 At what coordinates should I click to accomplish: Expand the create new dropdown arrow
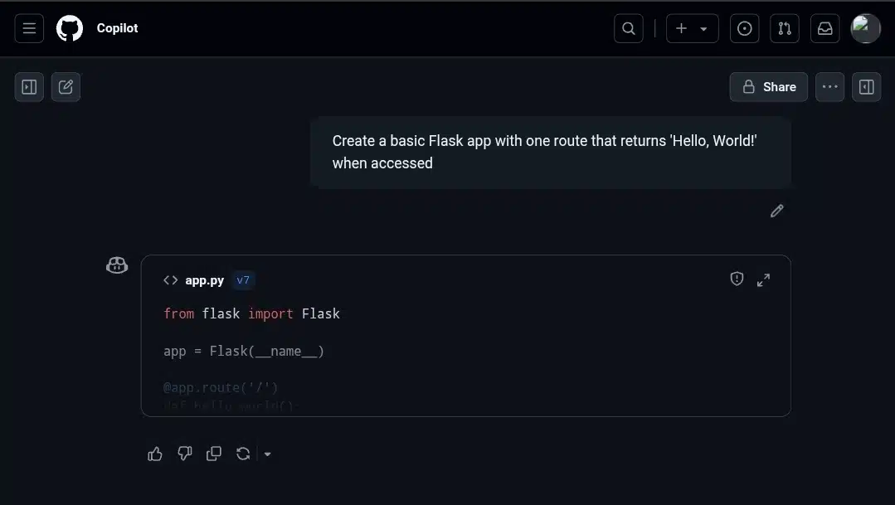[x=703, y=29]
